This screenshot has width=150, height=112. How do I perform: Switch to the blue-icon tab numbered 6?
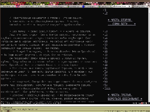click(90, 7)
